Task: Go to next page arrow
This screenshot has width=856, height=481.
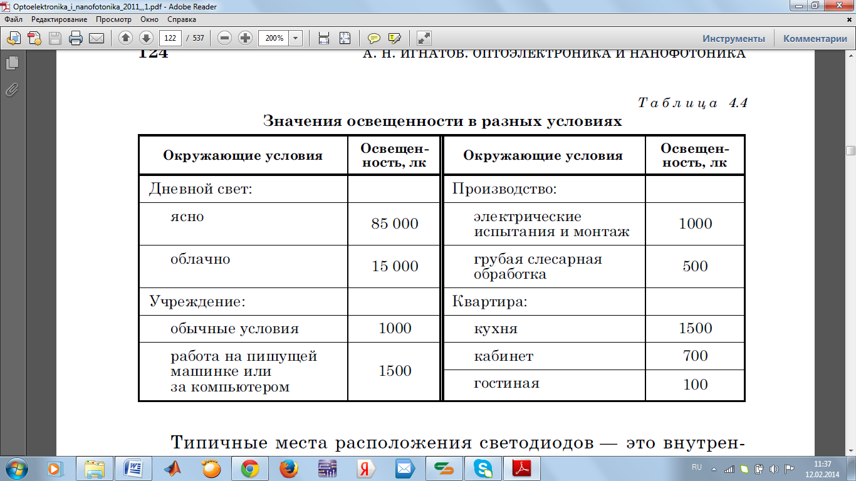Action: point(146,38)
